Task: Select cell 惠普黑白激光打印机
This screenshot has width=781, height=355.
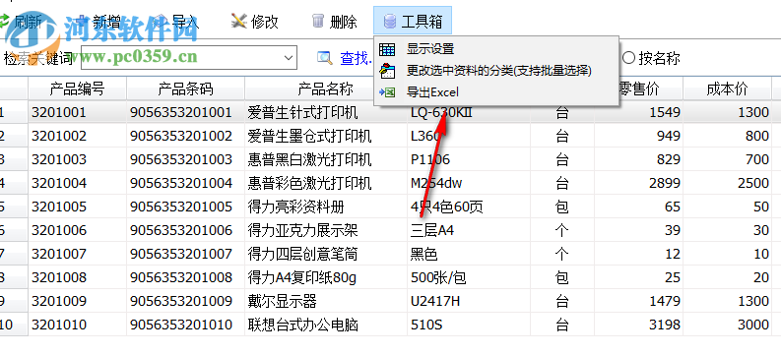Action: coord(326,159)
